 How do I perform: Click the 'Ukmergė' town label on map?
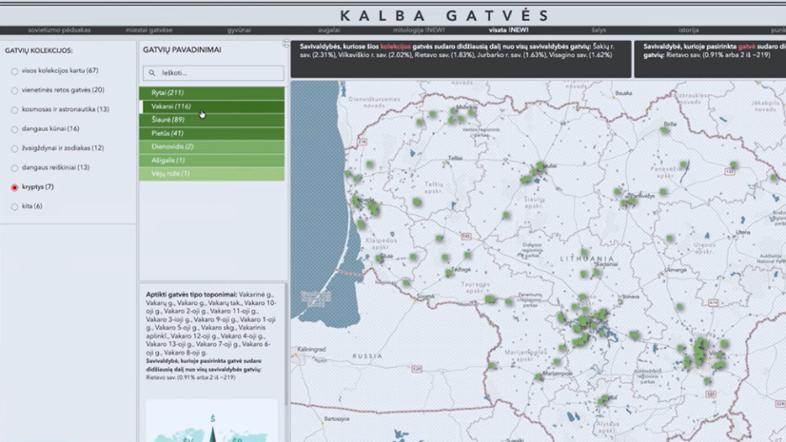coord(676,270)
